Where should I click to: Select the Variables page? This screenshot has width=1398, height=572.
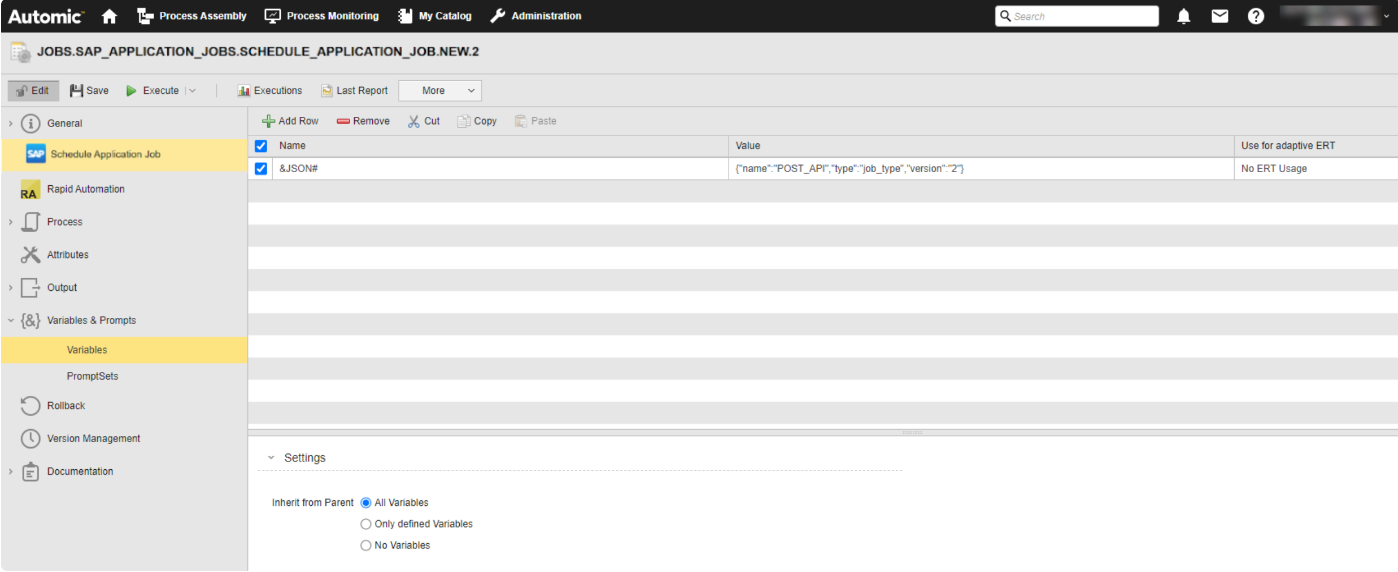coord(124,350)
